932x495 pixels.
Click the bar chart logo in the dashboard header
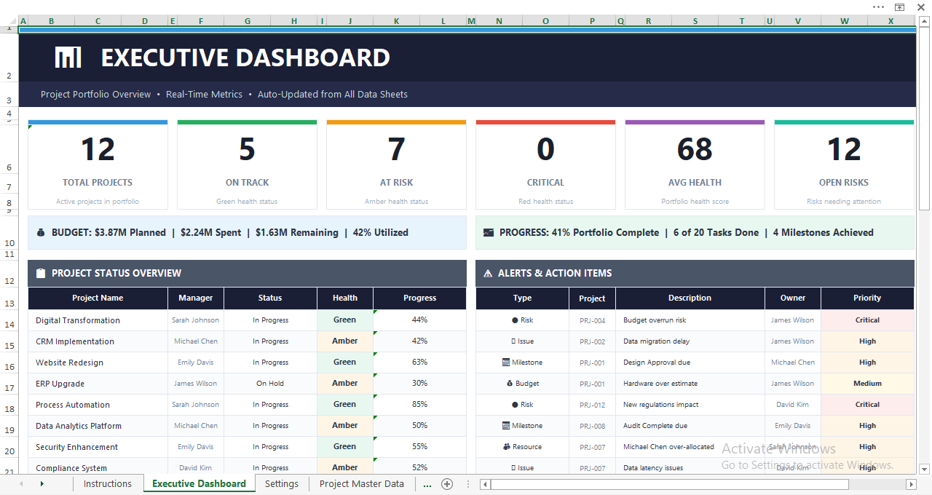coord(68,57)
